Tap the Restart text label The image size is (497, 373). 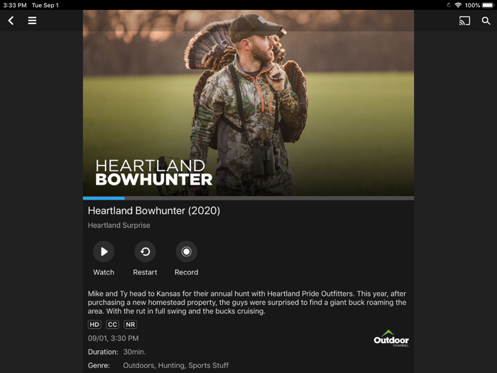pyautogui.click(x=145, y=272)
